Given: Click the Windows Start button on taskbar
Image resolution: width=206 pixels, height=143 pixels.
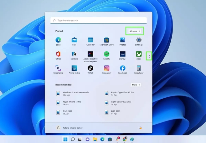Looking at the screenshot, I should [65, 139].
